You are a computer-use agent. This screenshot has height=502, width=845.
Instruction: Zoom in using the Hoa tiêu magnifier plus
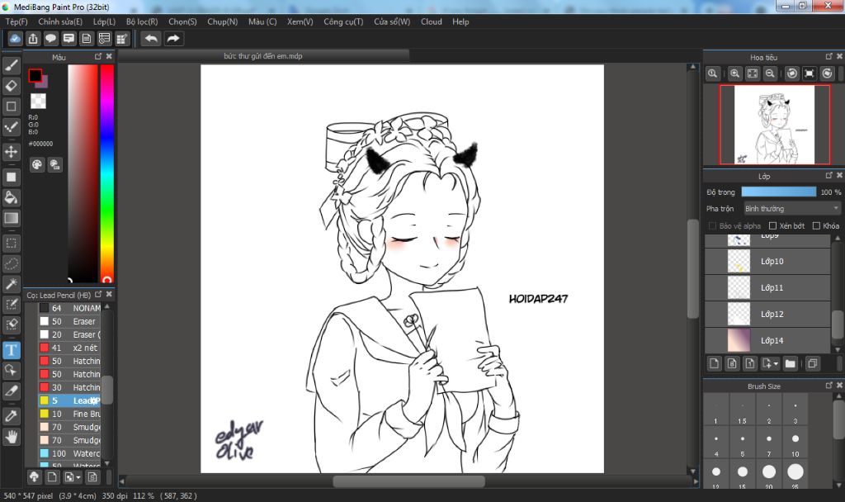[x=734, y=73]
